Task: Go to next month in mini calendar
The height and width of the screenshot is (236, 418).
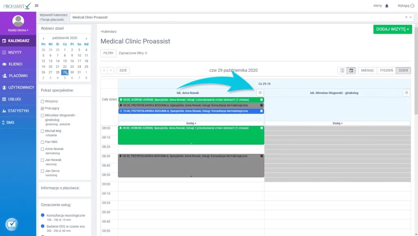Action: click(x=86, y=38)
